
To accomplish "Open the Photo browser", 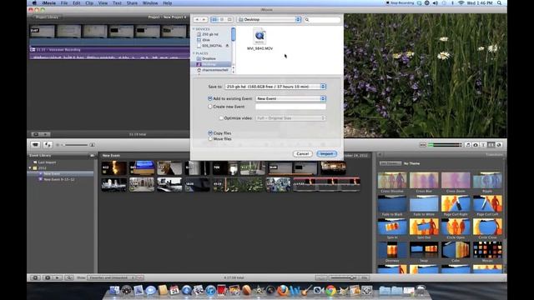I will click(x=476, y=145).
